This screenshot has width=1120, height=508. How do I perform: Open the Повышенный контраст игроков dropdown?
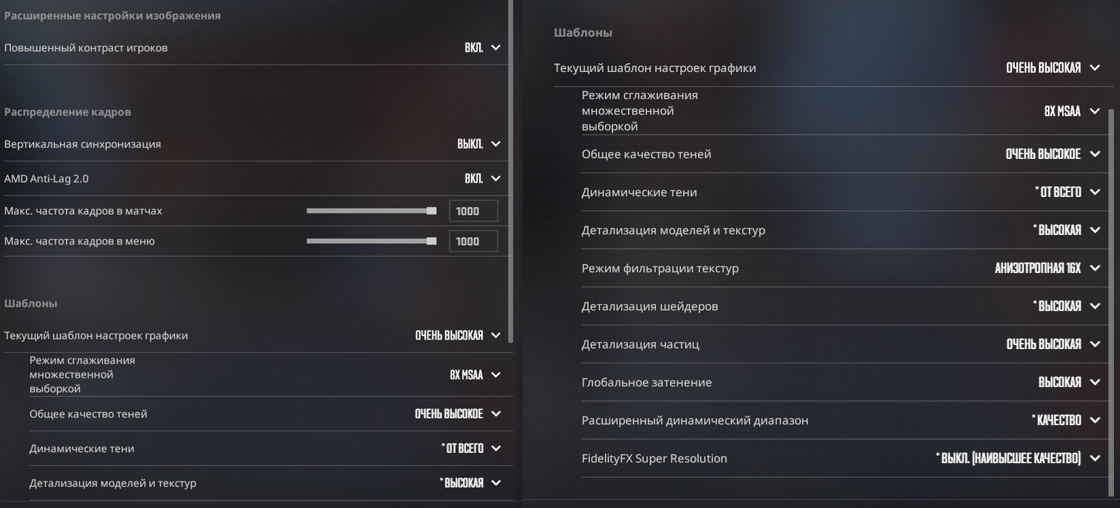[483, 48]
